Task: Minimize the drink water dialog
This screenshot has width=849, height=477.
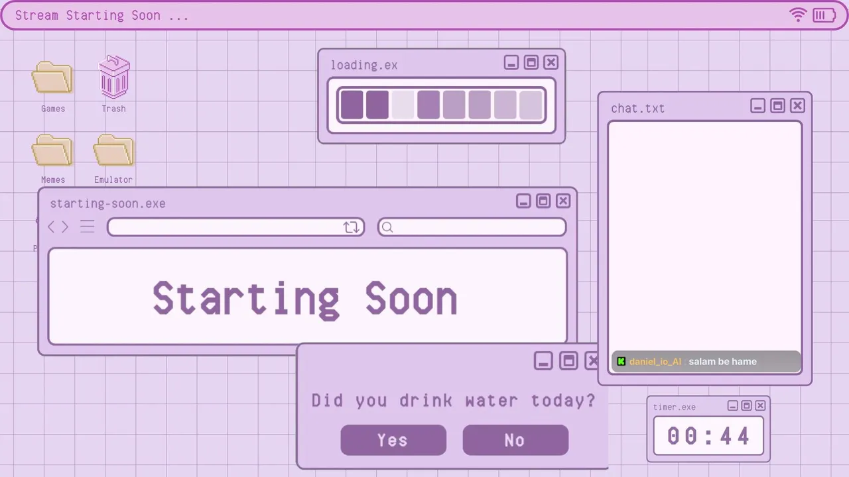Action: point(543,360)
